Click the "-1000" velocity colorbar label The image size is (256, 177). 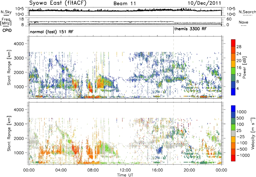coord(243,155)
